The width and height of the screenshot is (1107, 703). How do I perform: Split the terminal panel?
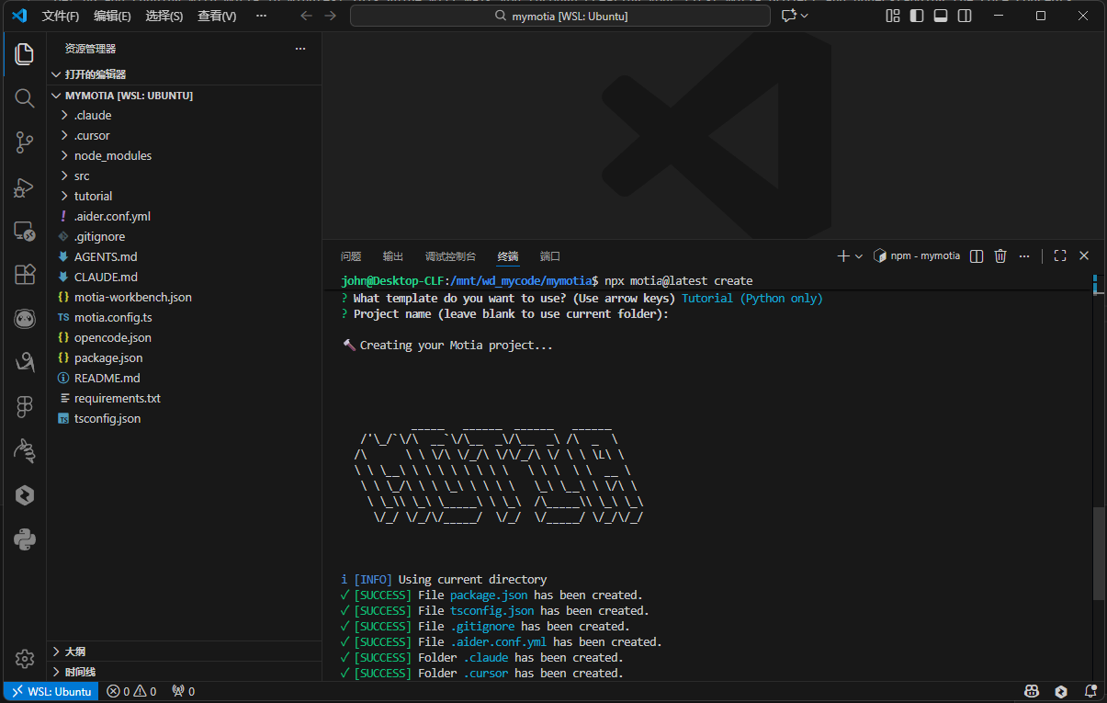point(977,255)
